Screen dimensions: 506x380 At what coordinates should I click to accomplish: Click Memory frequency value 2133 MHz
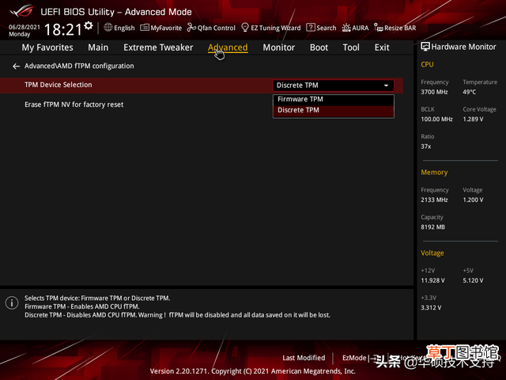click(434, 200)
